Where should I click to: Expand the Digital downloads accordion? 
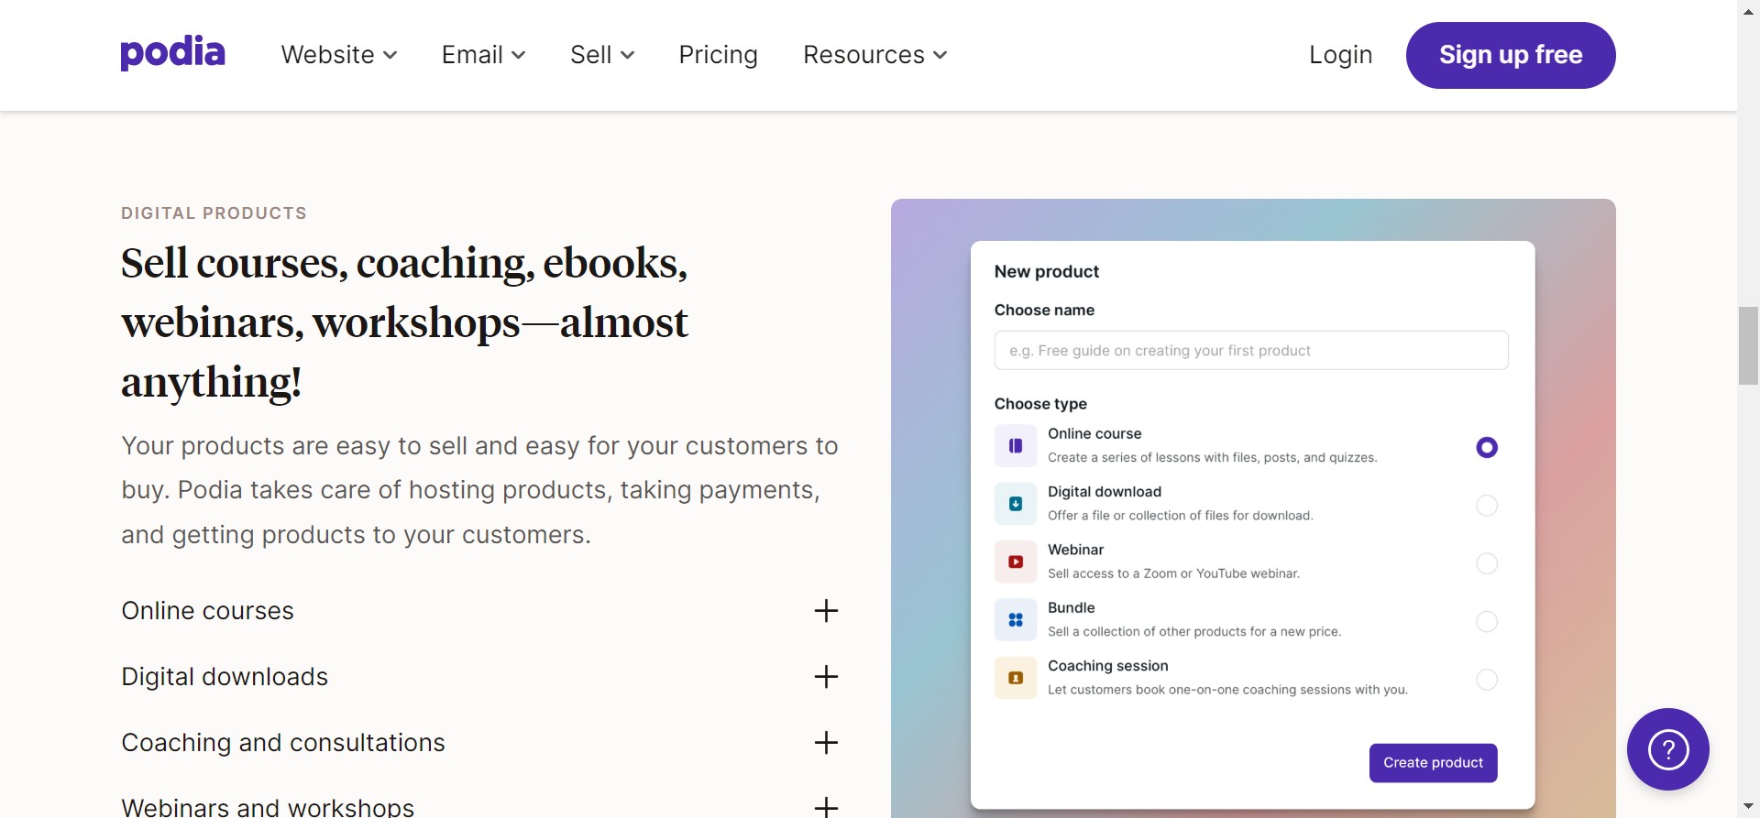[x=826, y=677]
